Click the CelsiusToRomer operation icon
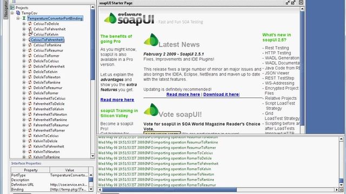The width and height of the screenshot is (346, 194). tap(30, 56)
